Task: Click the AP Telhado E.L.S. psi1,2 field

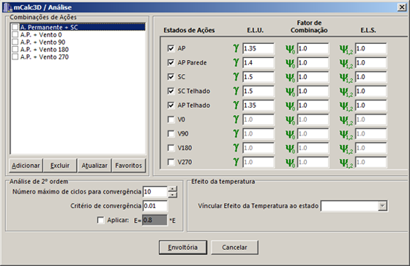Action: click(x=370, y=106)
